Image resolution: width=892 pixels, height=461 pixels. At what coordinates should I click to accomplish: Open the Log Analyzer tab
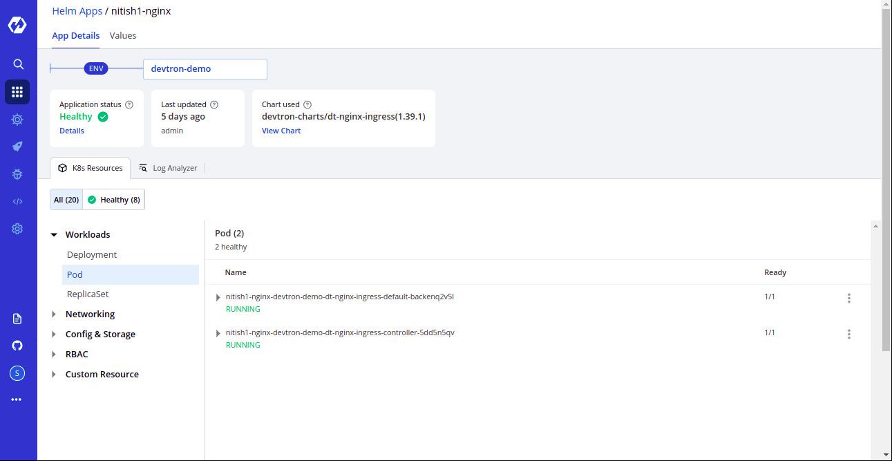[x=168, y=168]
